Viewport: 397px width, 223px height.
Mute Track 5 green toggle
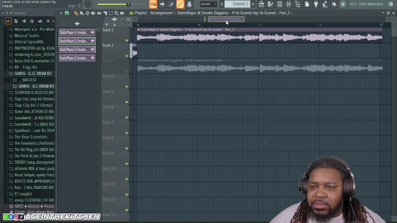127,102
